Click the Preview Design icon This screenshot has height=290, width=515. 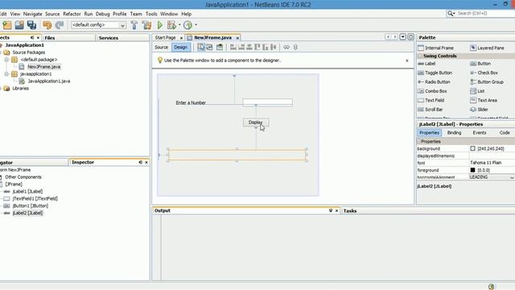point(220,47)
